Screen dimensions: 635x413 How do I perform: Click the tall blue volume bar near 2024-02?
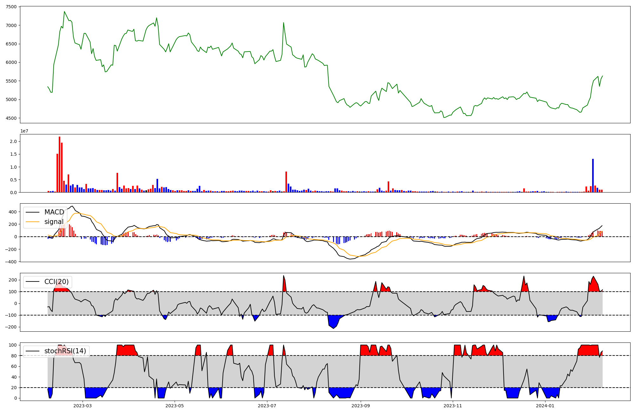[593, 176]
